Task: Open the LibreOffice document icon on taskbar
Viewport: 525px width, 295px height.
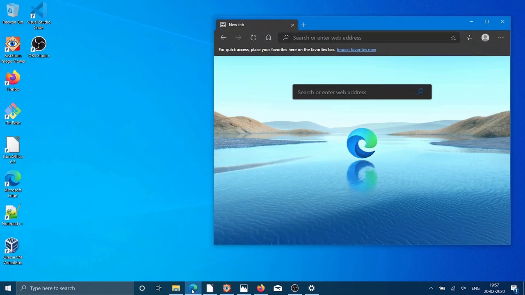Action: pyautogui.click(x=210, y=288)
